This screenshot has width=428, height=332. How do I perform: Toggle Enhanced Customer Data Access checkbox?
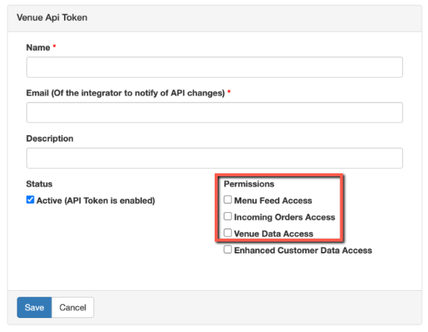[228, 250]
